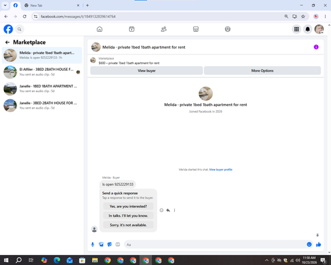Click the $600 private 1bed 1bath listing text

[129, 63]
